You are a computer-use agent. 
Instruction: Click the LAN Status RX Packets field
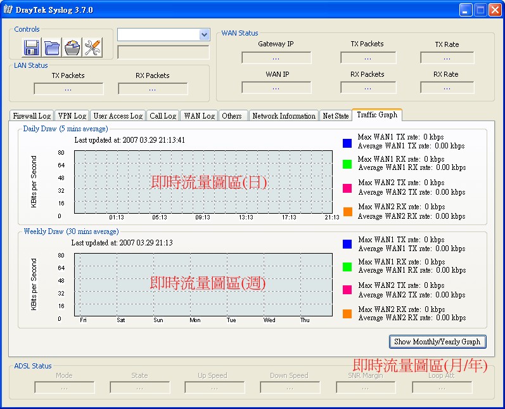pyautogui.click(x=153, y=89)
